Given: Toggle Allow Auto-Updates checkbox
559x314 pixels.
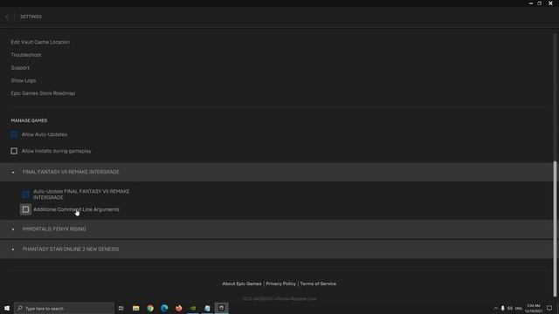Looking at the screenshot, I should pyautogui.click(x=14, y=134).
